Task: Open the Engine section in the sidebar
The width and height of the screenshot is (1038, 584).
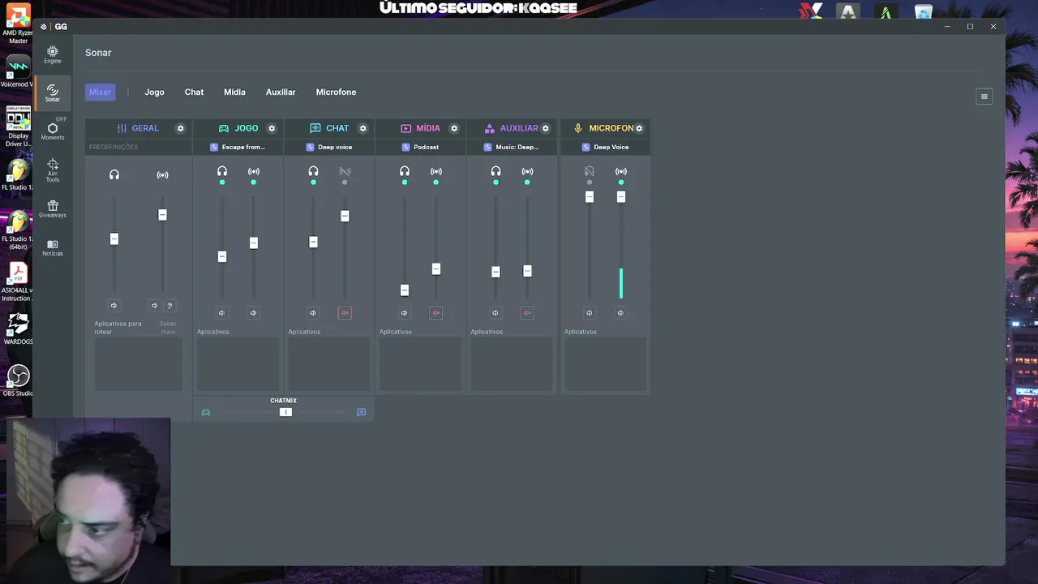Action: 53,54
